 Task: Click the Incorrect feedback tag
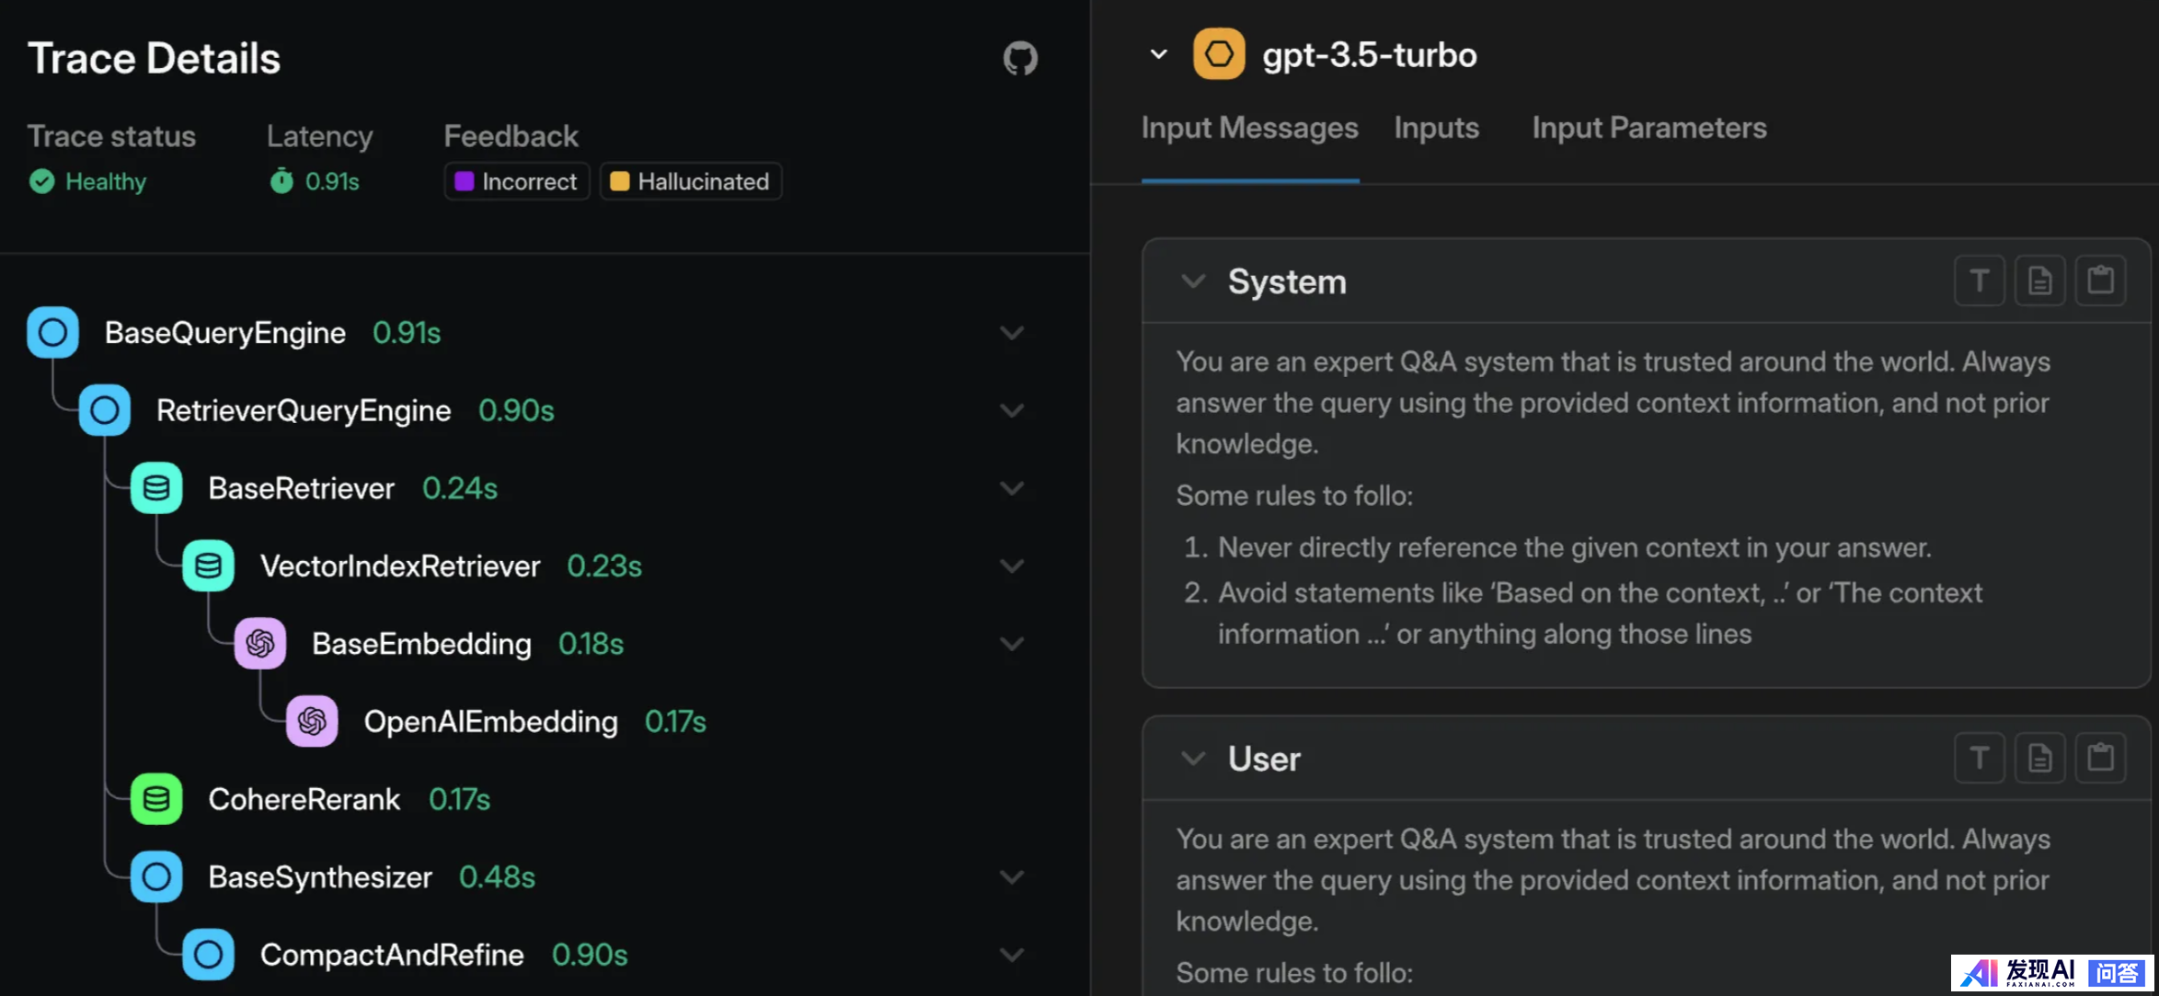[x=517, y=181]
